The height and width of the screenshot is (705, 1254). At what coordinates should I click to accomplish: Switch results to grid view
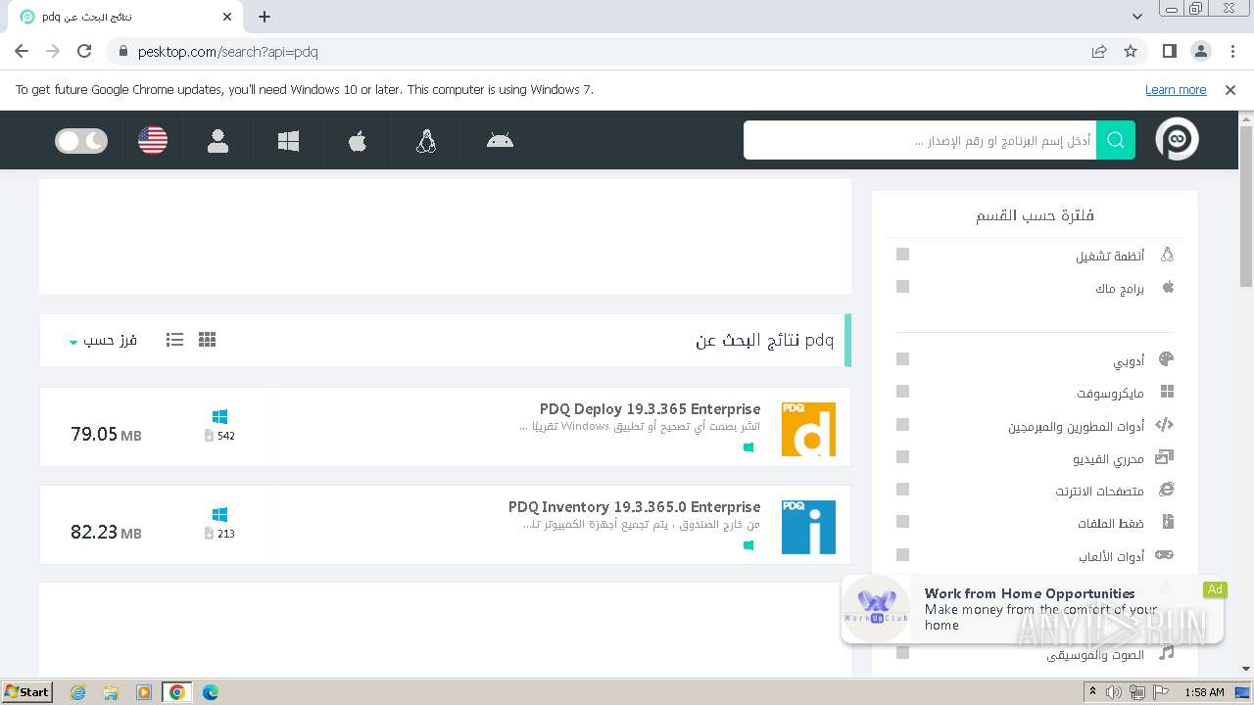pyautogui.click(x=207, y=340)
